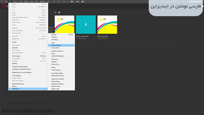Click the Adobe Stock icon in the top bar
The height and width of the screenshot is (115, 204).
[58, 2]
